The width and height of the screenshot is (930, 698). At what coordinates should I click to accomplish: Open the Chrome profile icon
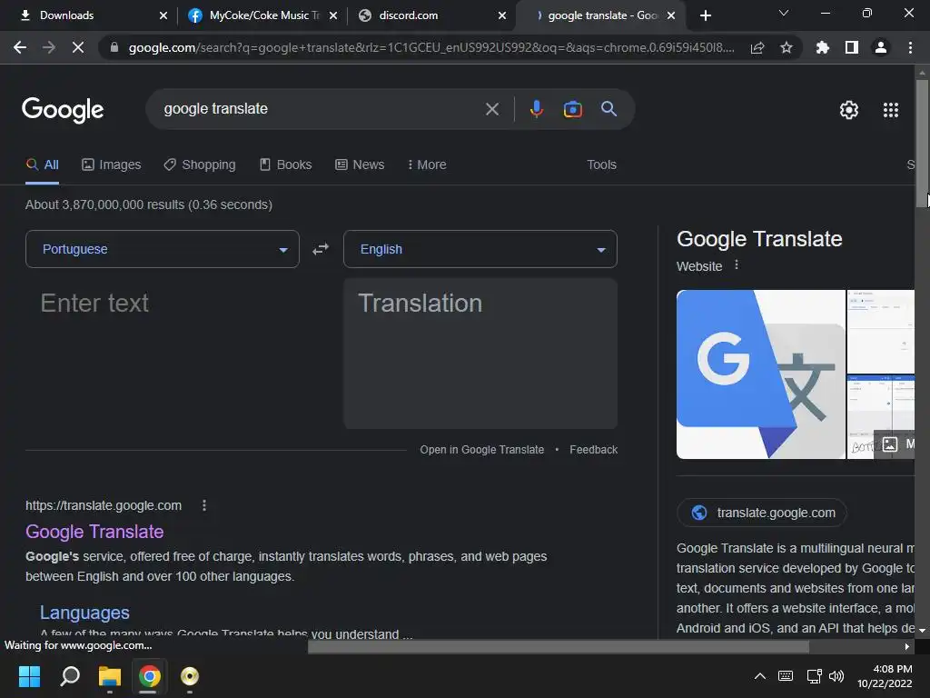click(881, 47)
